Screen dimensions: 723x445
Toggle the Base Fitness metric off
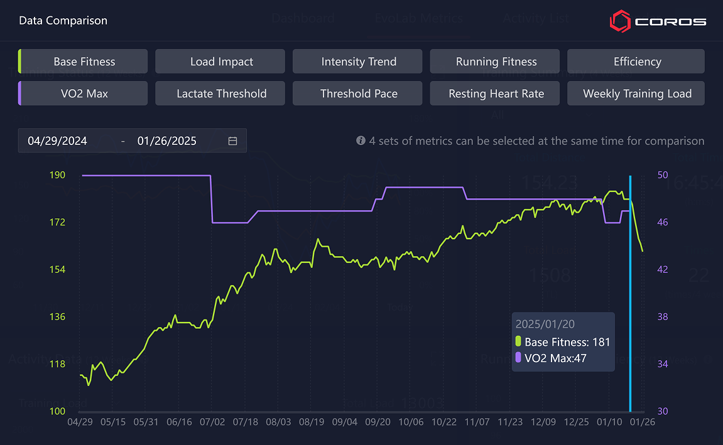pos(84,62)
